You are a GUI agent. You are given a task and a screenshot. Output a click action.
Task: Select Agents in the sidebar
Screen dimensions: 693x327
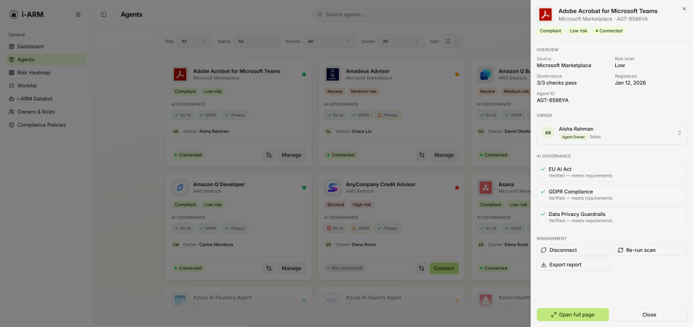coord(46,60)
